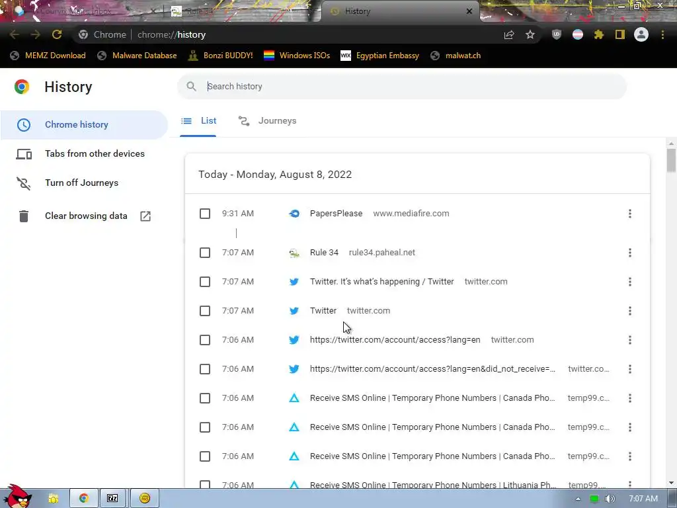
Task: Check the did_not_receive Twitter entry checkbox
Action: (x=205, y=369)
